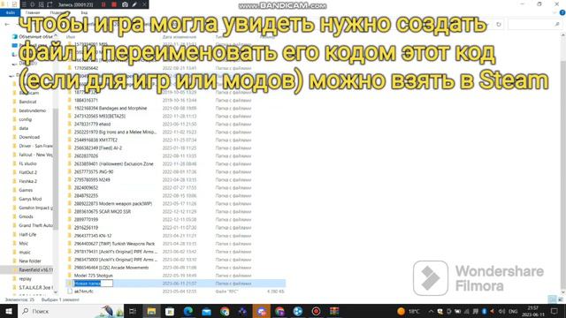Select replay folder in sidebar
Screen dimensions: 566x318
pyautogui.click(x=25, y=279)
